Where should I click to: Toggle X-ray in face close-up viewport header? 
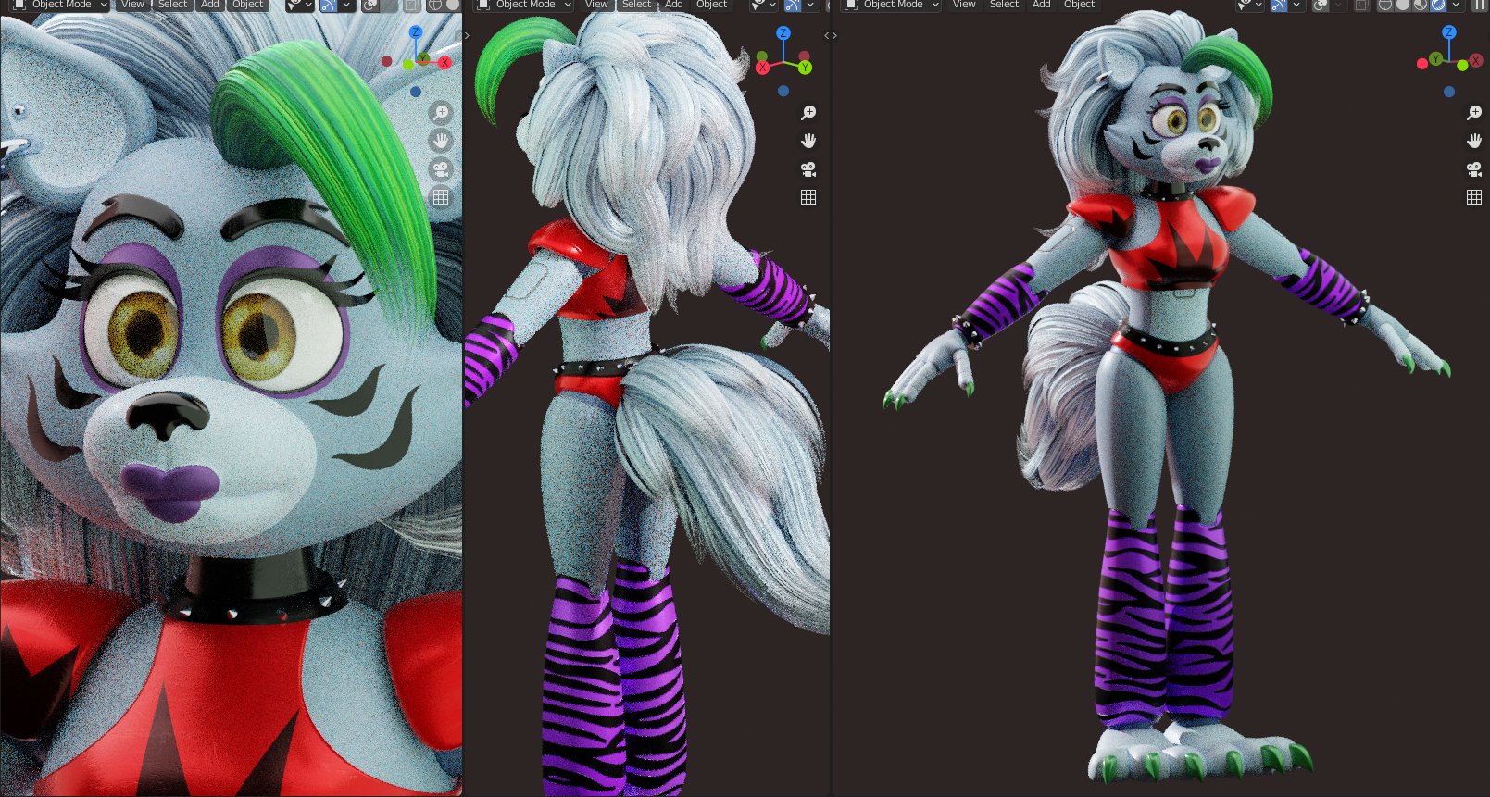tap(412, 5)
